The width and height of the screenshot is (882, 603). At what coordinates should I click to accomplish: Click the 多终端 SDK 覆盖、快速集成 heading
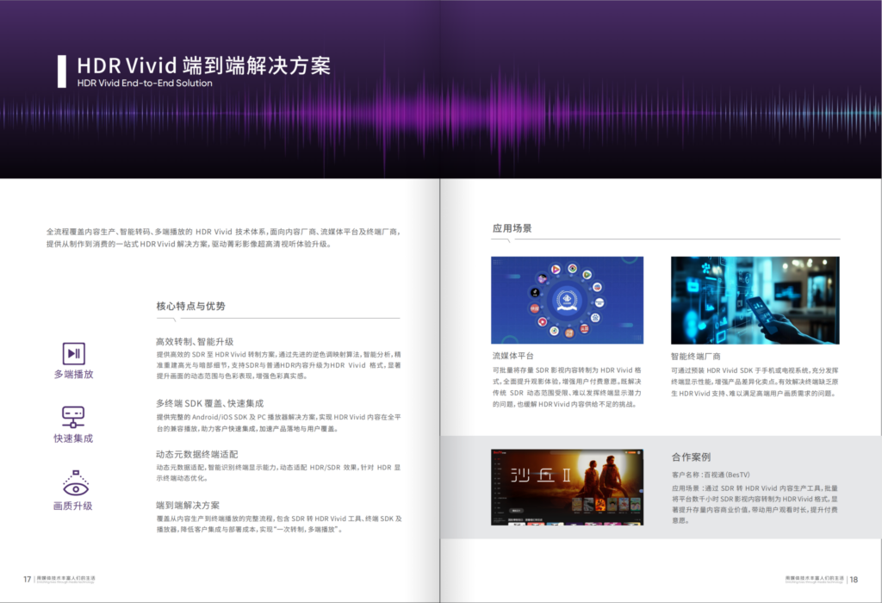209,403
